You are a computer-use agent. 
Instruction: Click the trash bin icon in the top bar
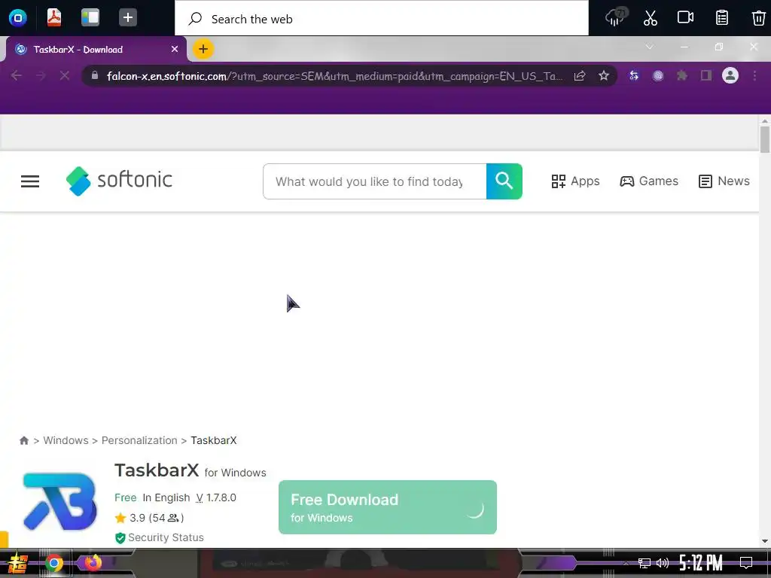click(x=759, y=18)
